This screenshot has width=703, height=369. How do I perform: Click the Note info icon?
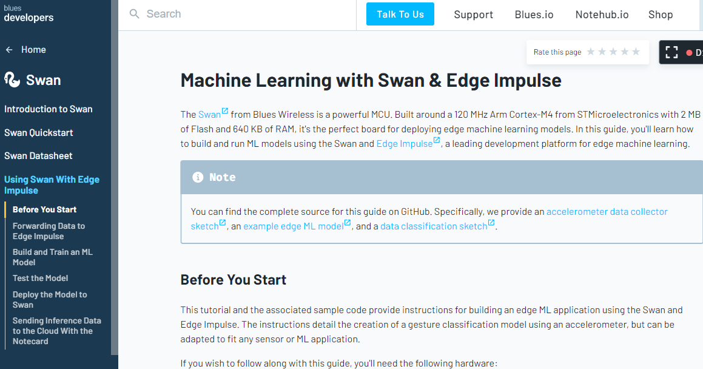coord(198,177)
